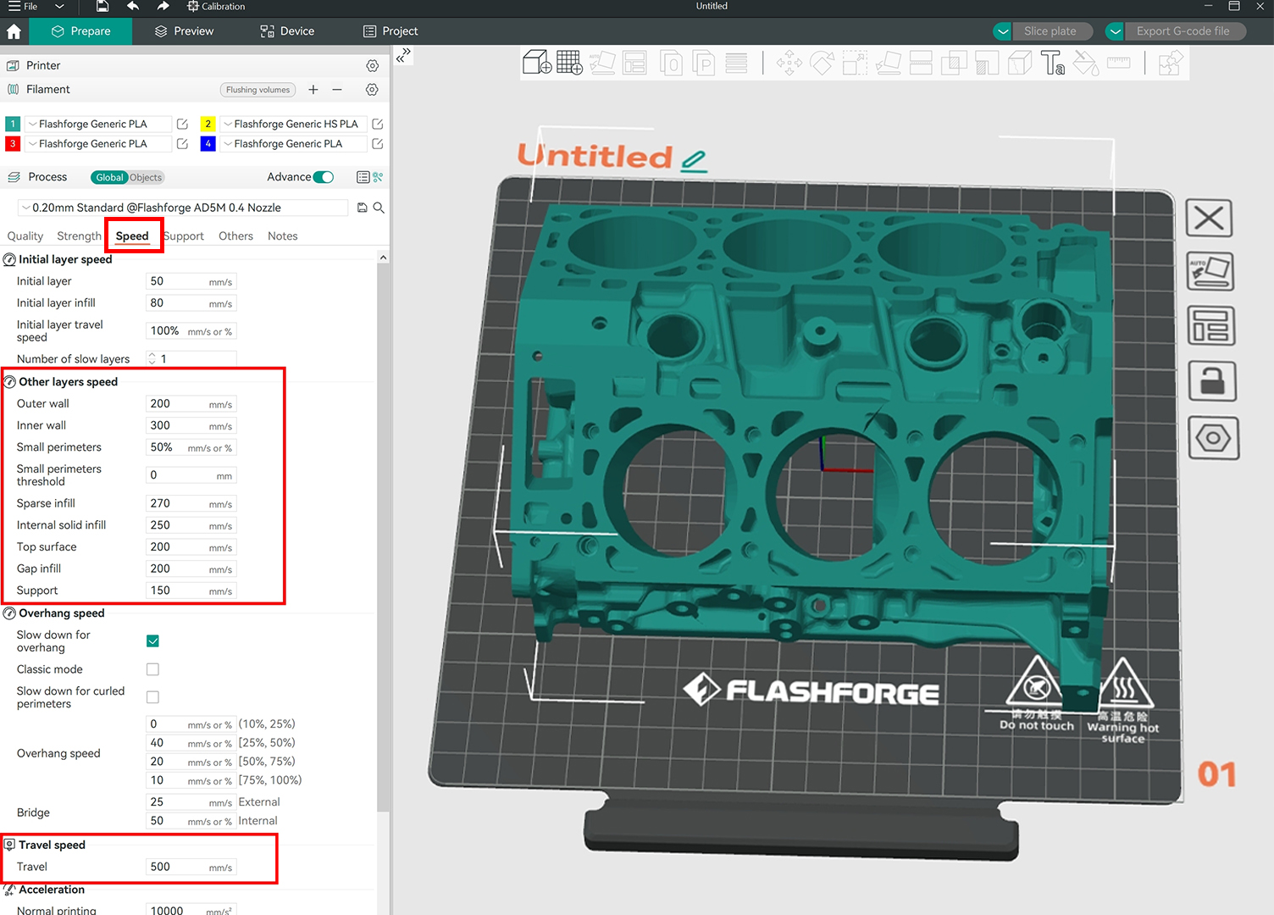
Task: Select the Color painting bucket tool
Action: tap(1086, 64)
